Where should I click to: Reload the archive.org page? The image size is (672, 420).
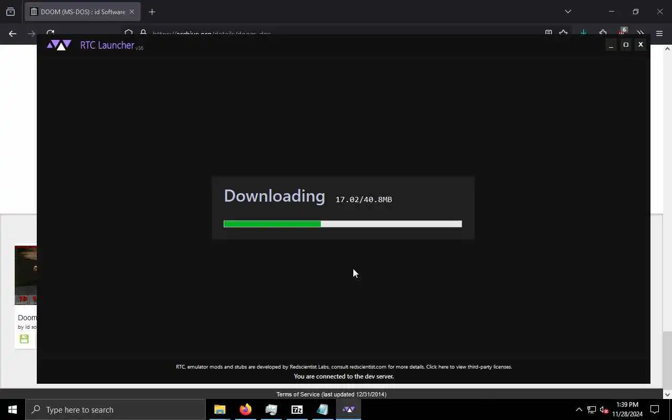click(50, 33)
